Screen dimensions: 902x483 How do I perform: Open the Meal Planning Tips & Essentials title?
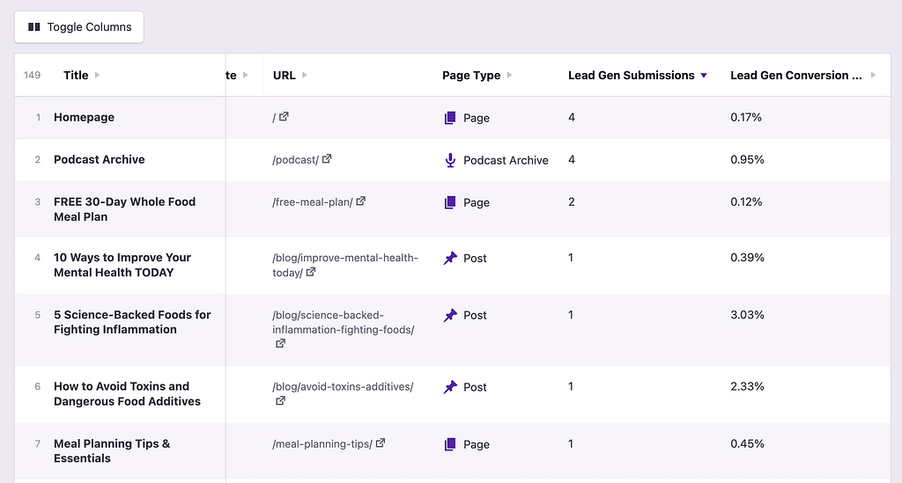click(x=112, y=450)
